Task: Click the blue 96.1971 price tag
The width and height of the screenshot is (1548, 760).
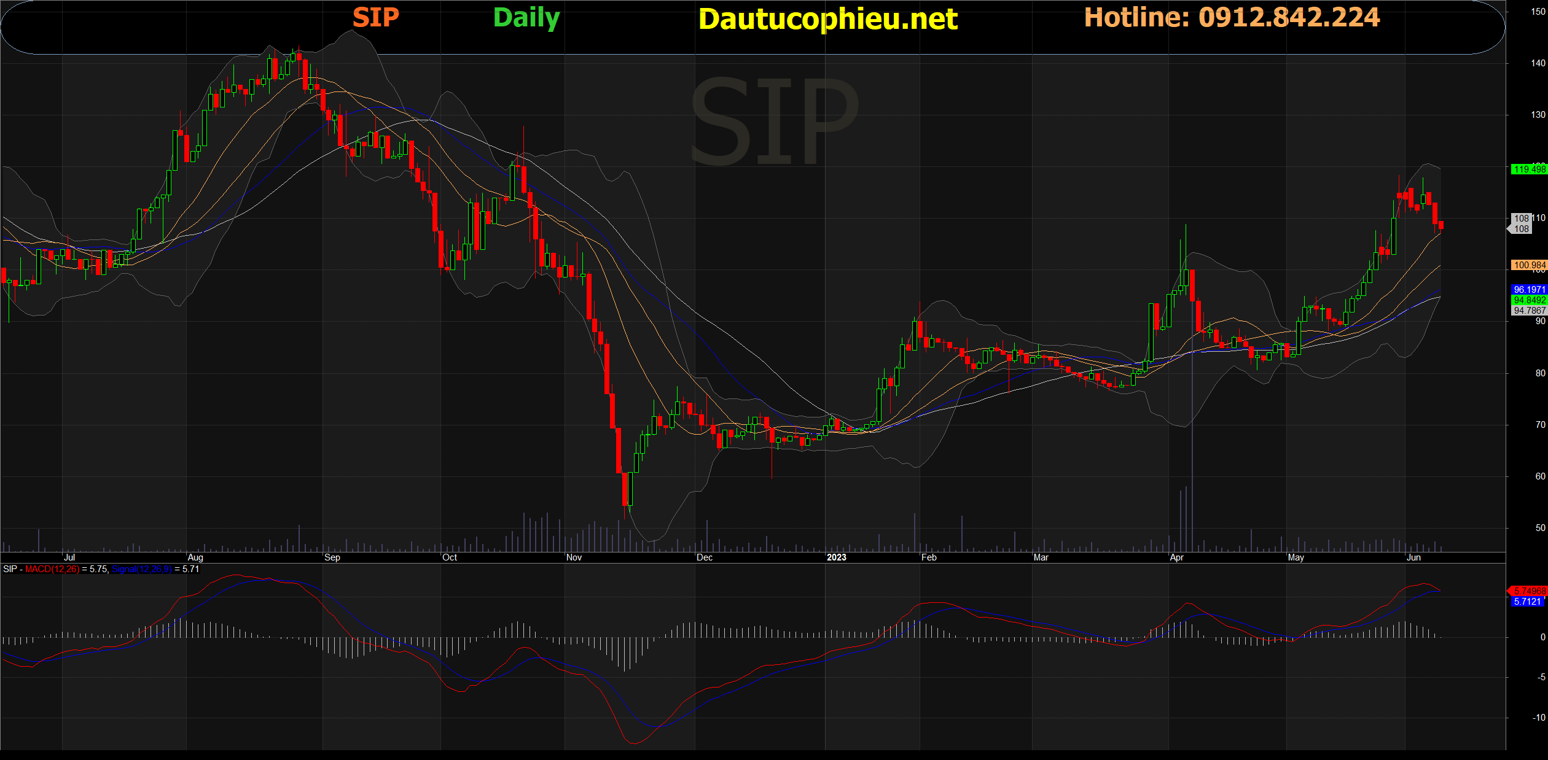Action: 1528,290
